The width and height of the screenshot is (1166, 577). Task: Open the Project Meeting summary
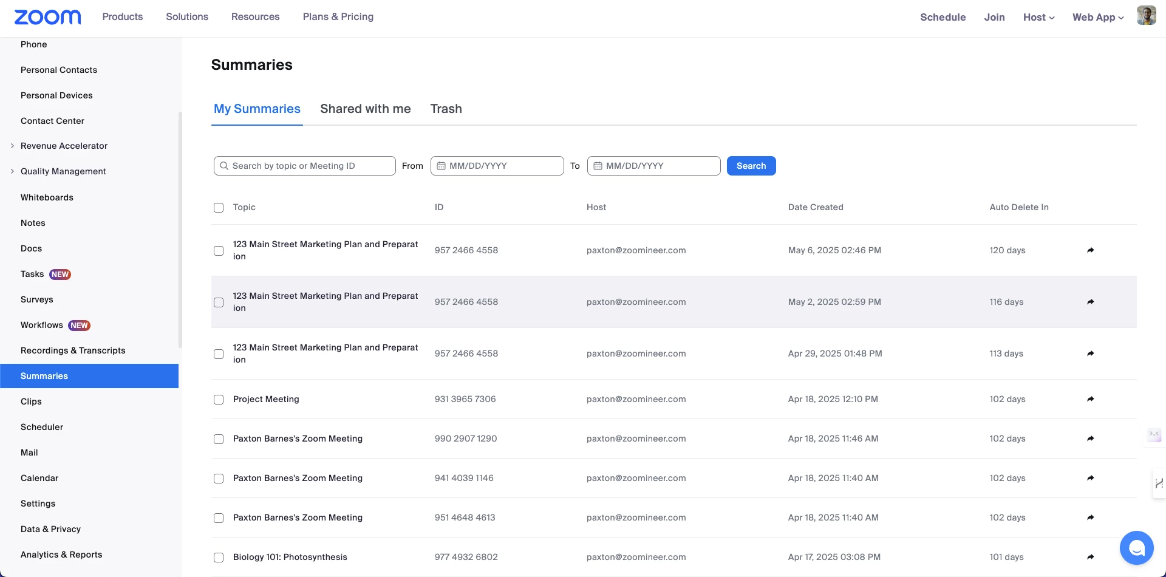(266, 399)
